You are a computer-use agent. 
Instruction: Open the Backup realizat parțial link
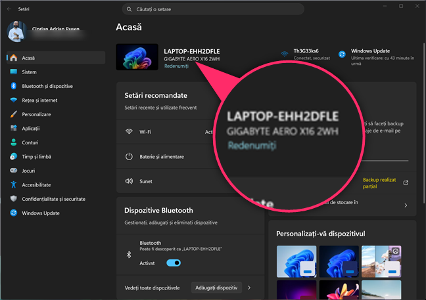(379, 182)
